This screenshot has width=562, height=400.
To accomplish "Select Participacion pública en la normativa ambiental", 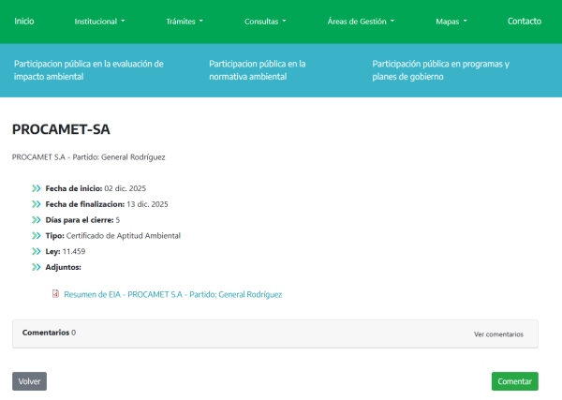I will coord(258,70).
